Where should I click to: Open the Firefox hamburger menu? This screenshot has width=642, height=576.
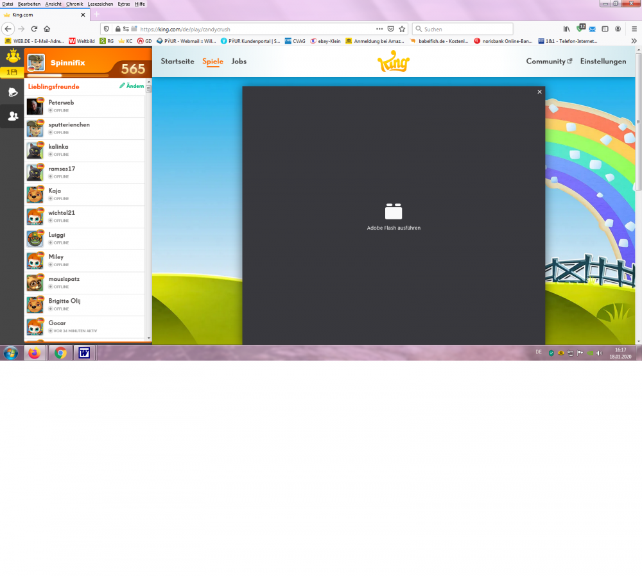click(x=634, y=29)
